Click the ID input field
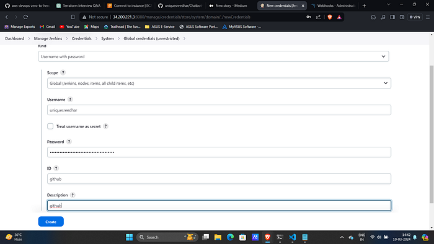The image size is (434, 244). click(219, 179)
